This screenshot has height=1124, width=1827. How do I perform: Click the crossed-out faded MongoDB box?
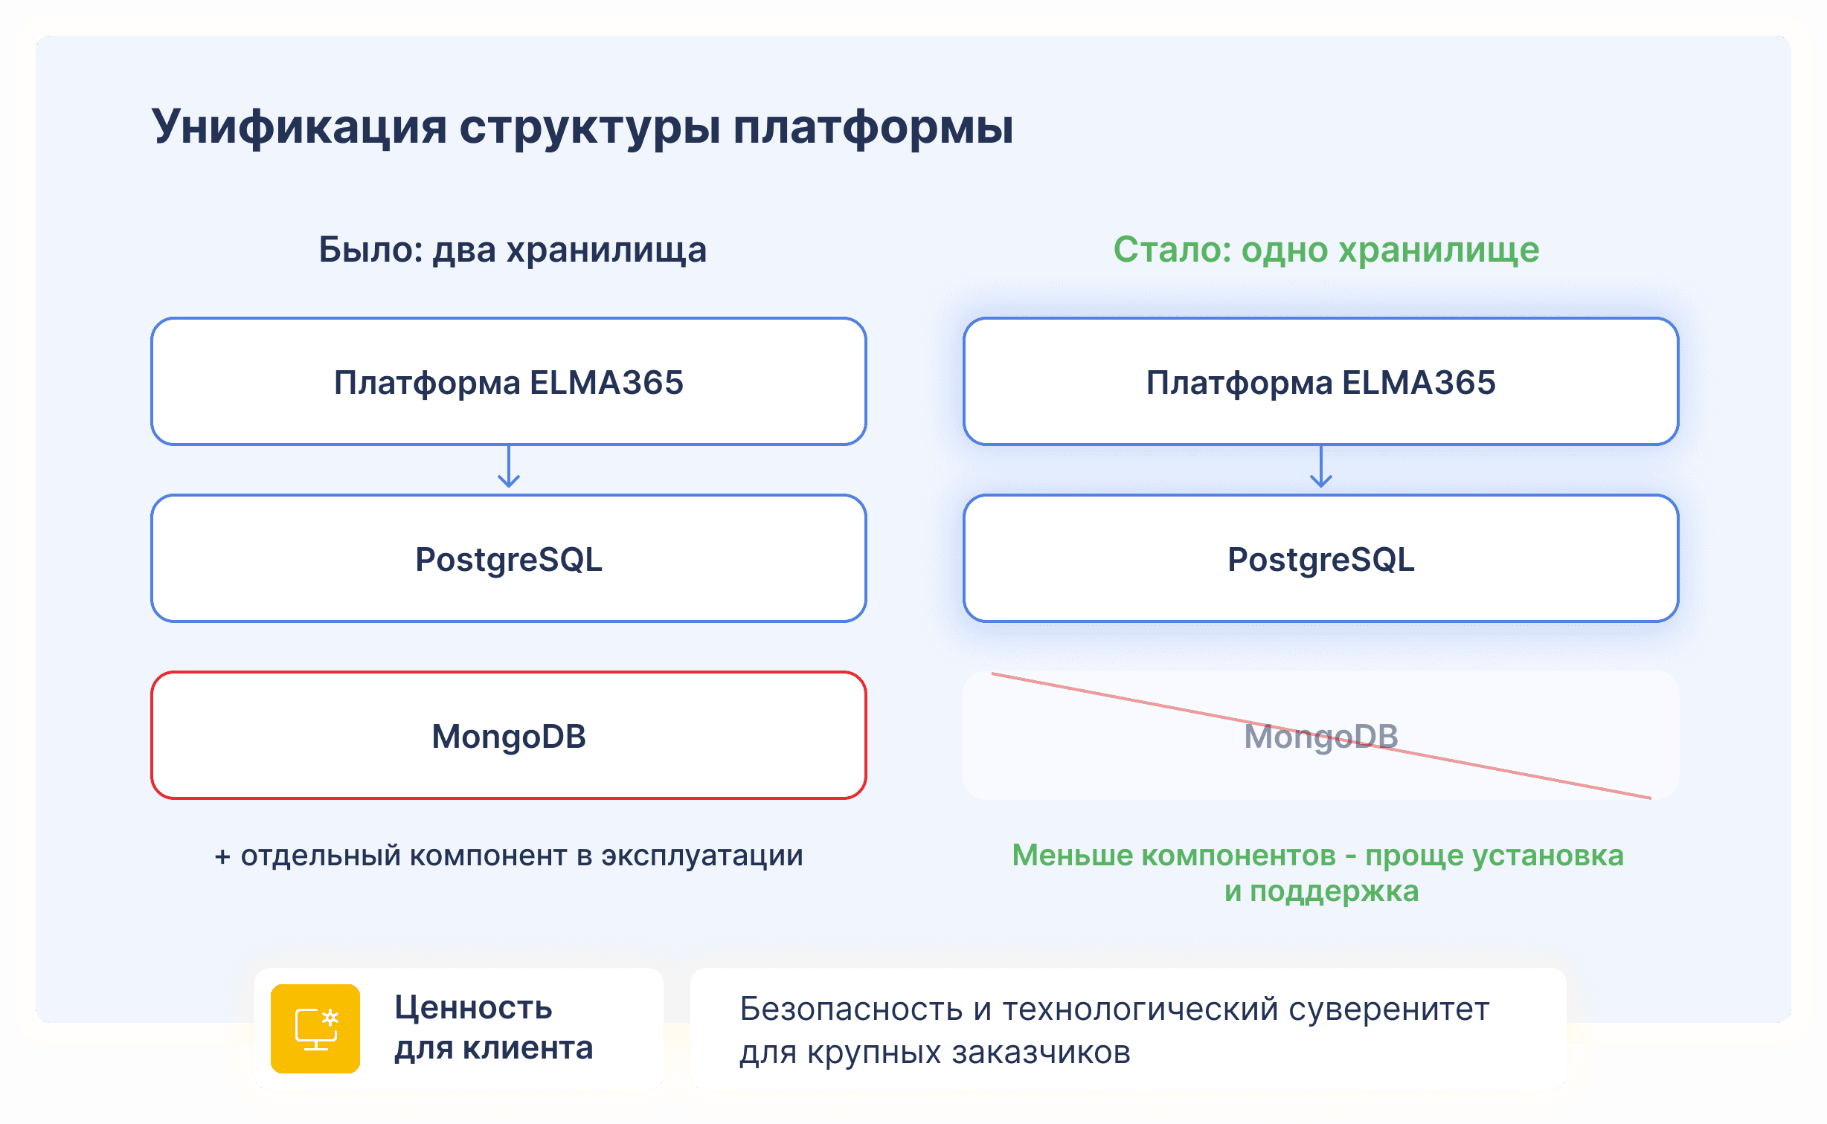(x=1321, y=735)
